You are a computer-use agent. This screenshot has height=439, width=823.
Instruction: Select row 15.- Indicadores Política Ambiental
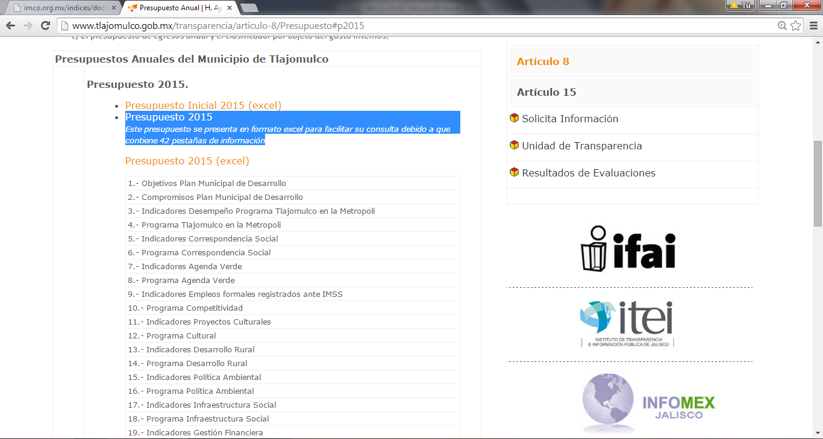pos(293,377)
